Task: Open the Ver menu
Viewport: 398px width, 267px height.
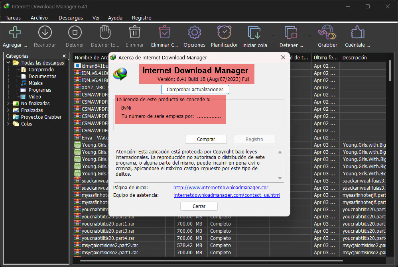Action: point(96,18)
